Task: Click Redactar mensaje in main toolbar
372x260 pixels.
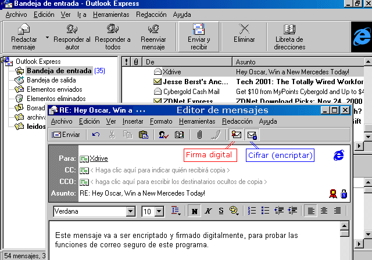Action: pyautogui.click(x=24, y=37)
